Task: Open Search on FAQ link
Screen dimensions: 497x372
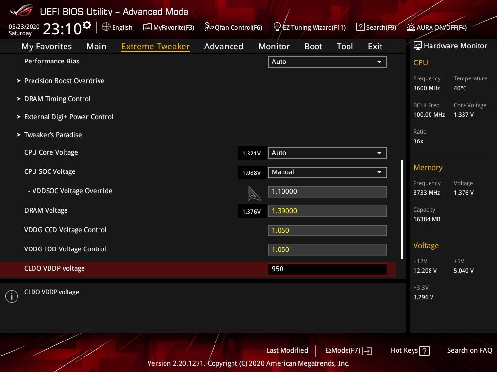Action: (x=469, y=350)
